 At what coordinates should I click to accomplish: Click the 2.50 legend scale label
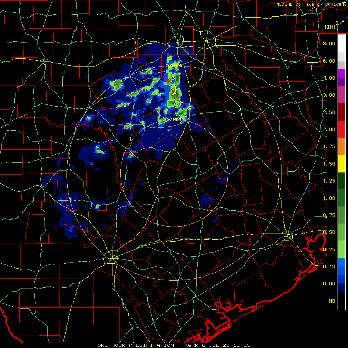(329, 112)
